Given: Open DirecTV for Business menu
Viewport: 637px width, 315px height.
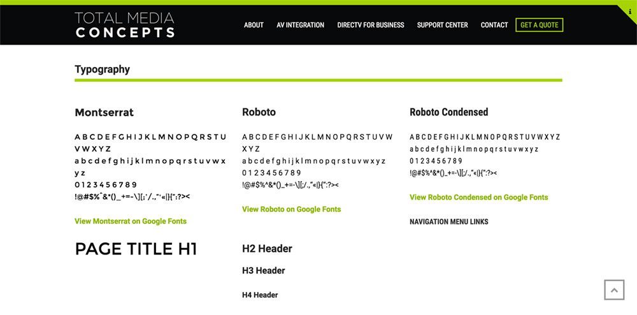Looking at the screenshot, I should pos(371,25).
